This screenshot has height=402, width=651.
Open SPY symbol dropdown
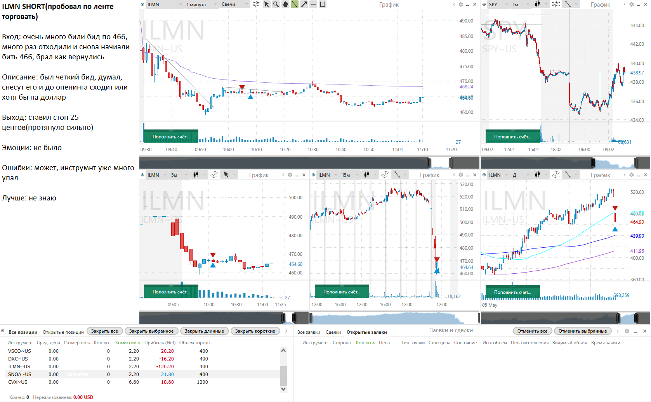click(498, 4)
